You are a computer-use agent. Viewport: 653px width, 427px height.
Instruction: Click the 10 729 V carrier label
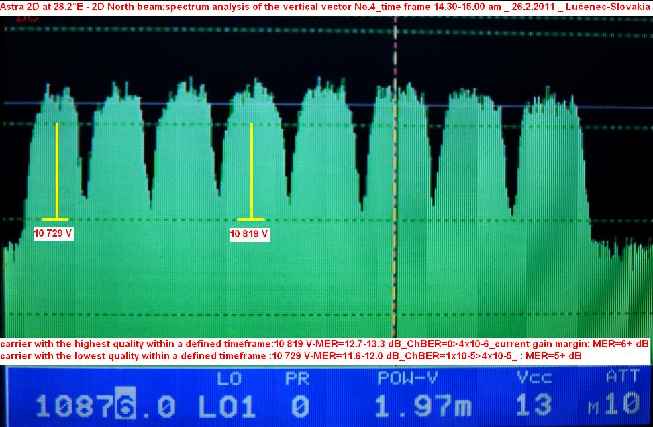pyautogui.click(x=53, y=233)
